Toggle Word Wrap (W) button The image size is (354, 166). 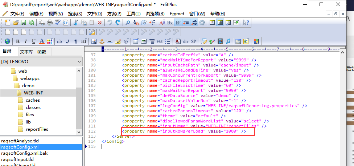[x=178, y=23]
